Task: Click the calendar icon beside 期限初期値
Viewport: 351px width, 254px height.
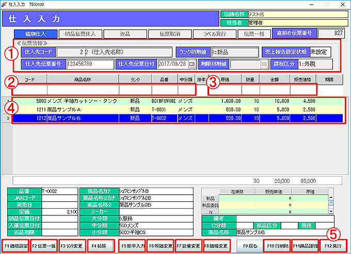Action: coord(264,64)
